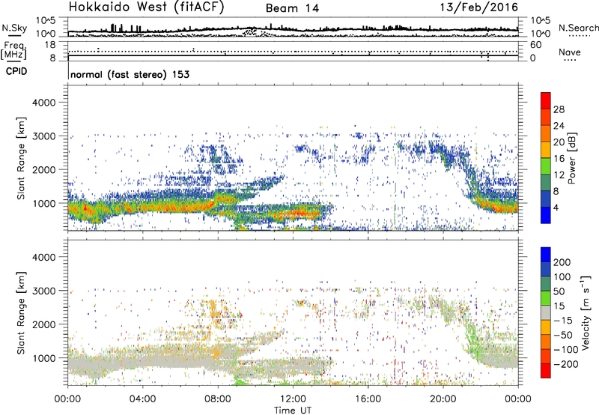Viewport: 599px width, 415px height.
Task: Click 'Slant Range [km]' label of power panel
Action: click(x=21, y=158)
